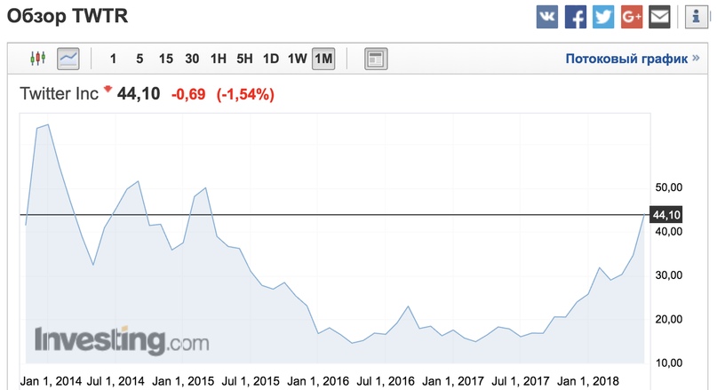Switch to the 5H timeframe
The width and height of the screenshot is (717, 390).
(244, 59)
